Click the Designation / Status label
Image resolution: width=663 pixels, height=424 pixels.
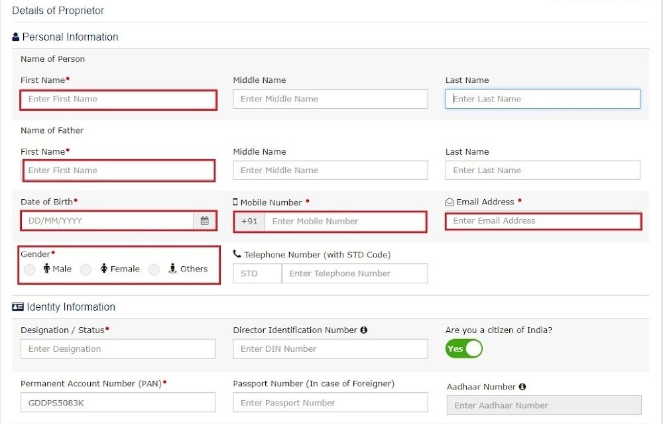click(x=62, y=330)
